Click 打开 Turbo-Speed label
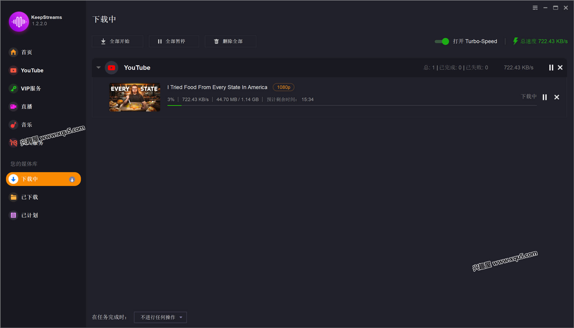 pos(475,42)
